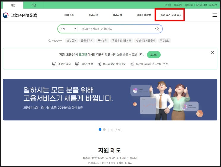Click the 원격지원 link
The height and width of the screenshot is (167, 221).
coord(213,5)
